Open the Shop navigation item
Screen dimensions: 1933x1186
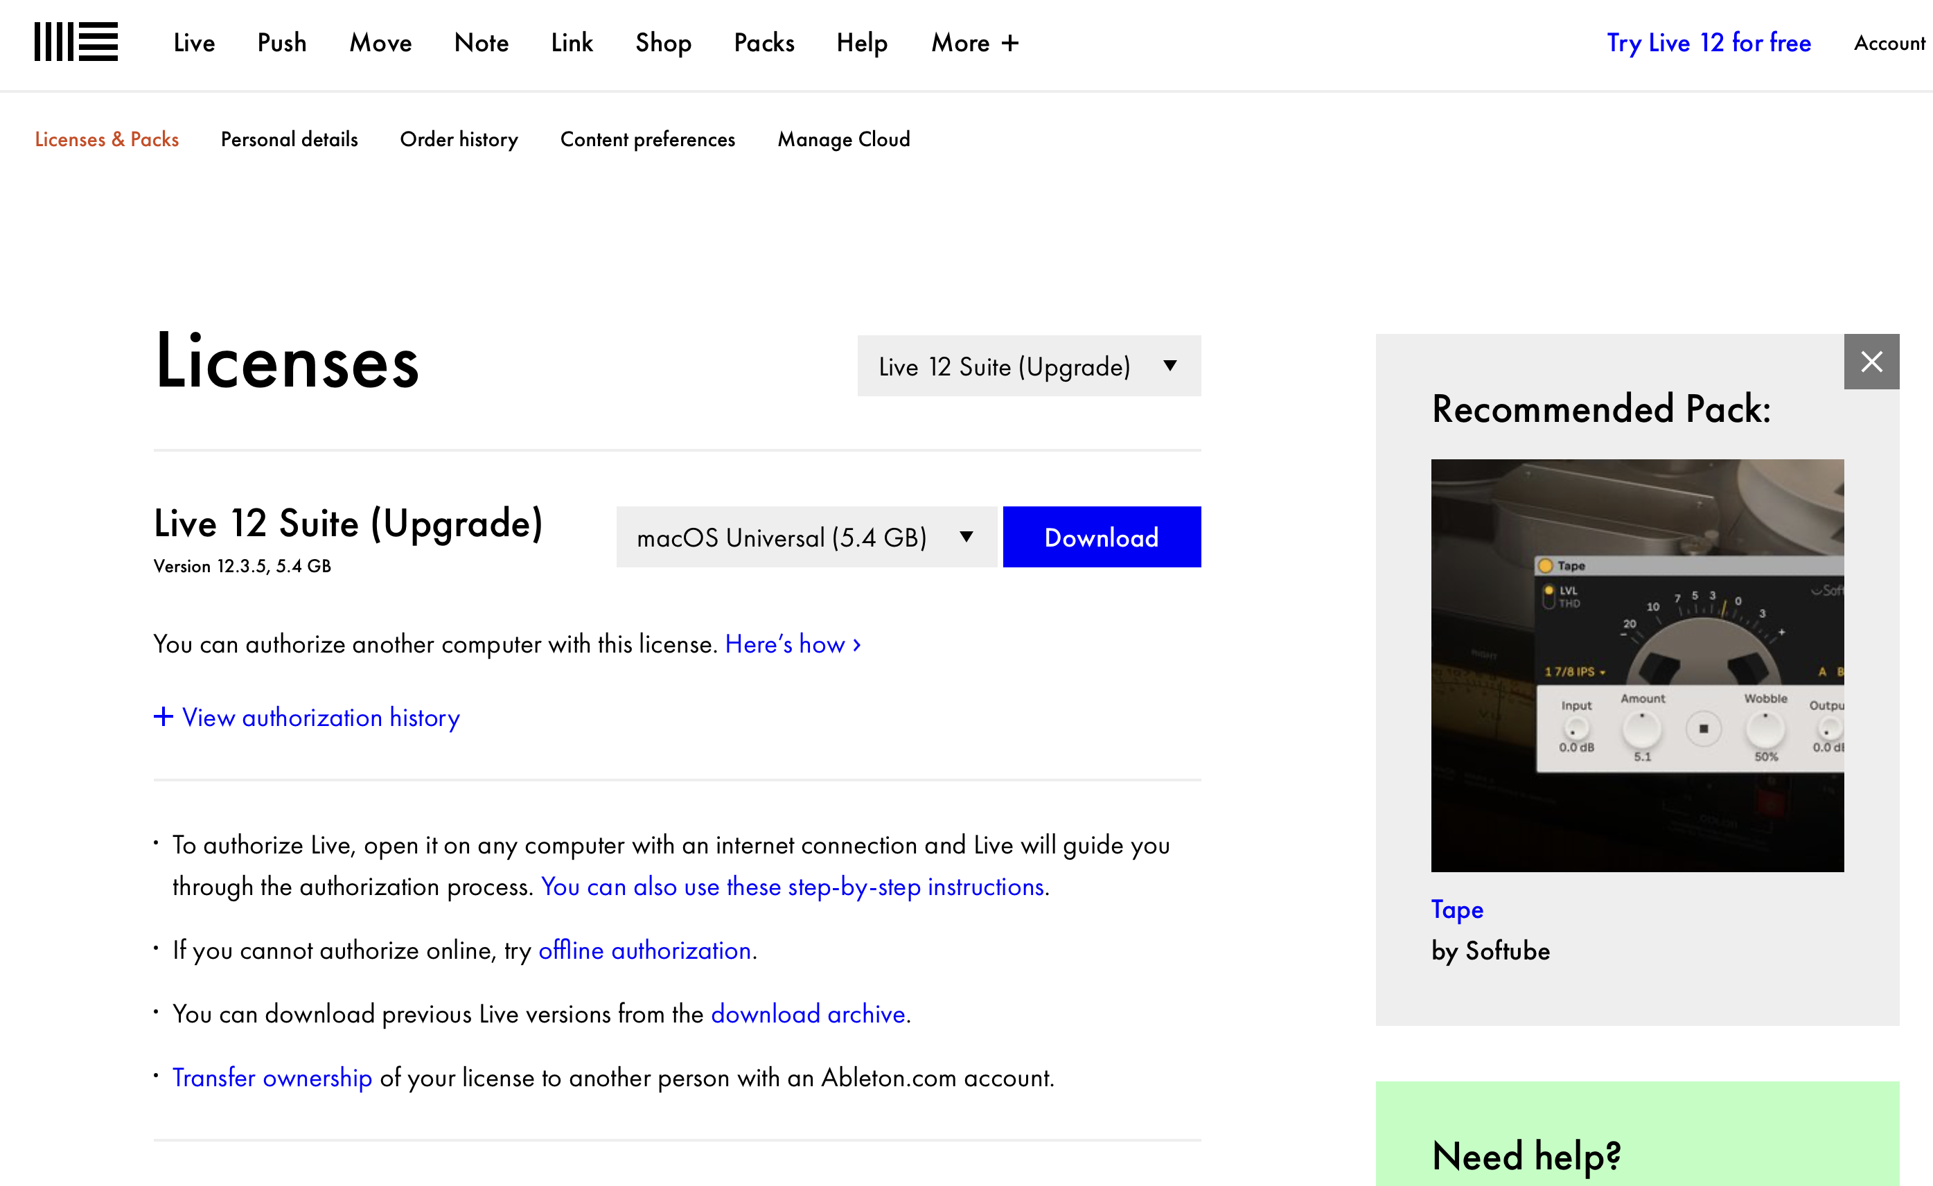pos(663,42)
